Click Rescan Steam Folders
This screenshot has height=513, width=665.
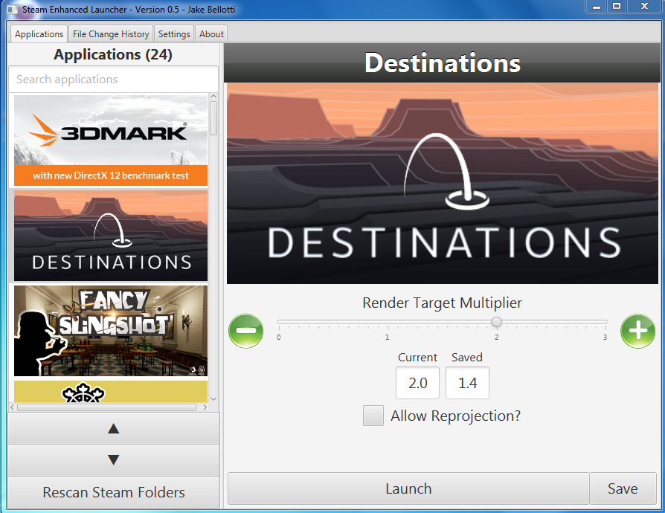113,492
